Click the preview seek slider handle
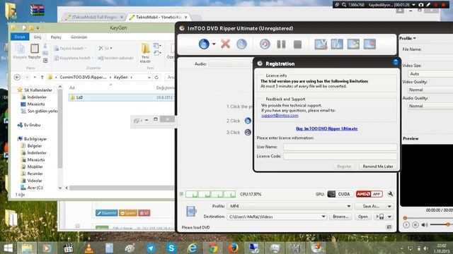The height and width of the screenshot is (254, 453). pyautogui.click(x=405, y=218)
